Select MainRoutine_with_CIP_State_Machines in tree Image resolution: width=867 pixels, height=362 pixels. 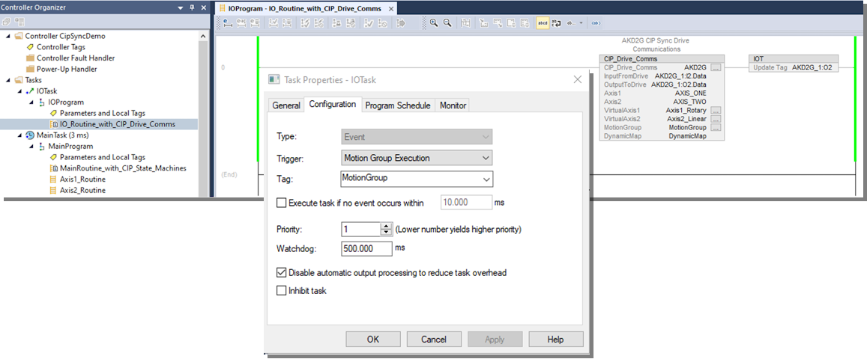coord(123,168)
